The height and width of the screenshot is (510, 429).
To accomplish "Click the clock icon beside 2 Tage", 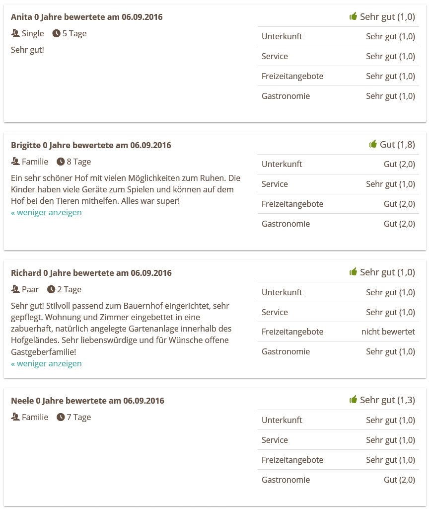I will pos(51,289).
